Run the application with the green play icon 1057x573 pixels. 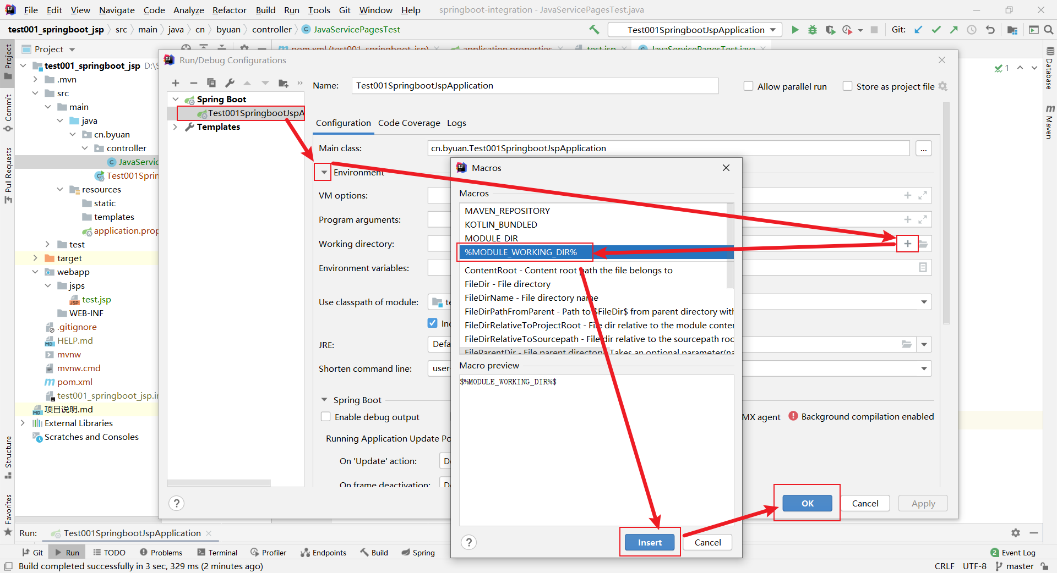(795, 30)
